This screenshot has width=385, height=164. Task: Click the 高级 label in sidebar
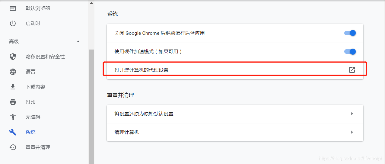point(14,42)
